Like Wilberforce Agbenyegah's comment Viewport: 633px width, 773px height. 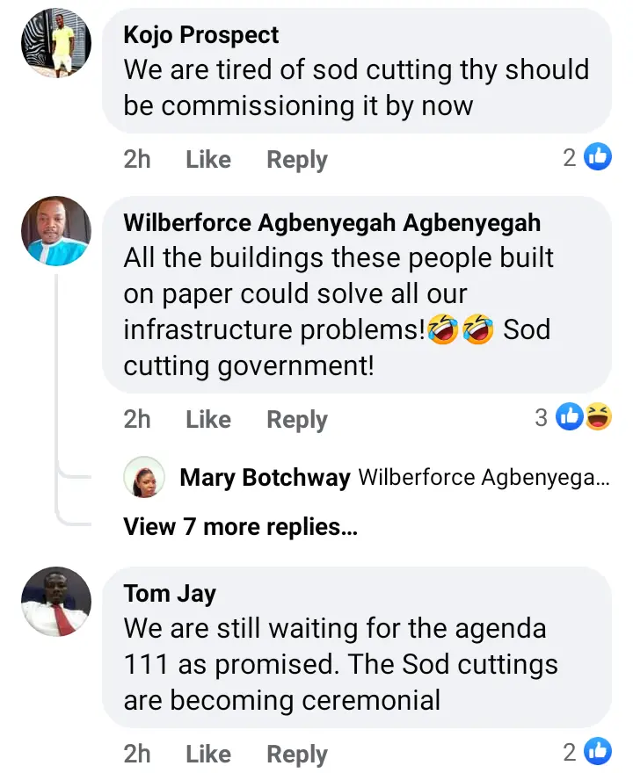[208, 420]
